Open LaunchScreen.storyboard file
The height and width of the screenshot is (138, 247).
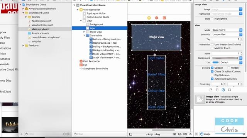[x=46, y=37]
